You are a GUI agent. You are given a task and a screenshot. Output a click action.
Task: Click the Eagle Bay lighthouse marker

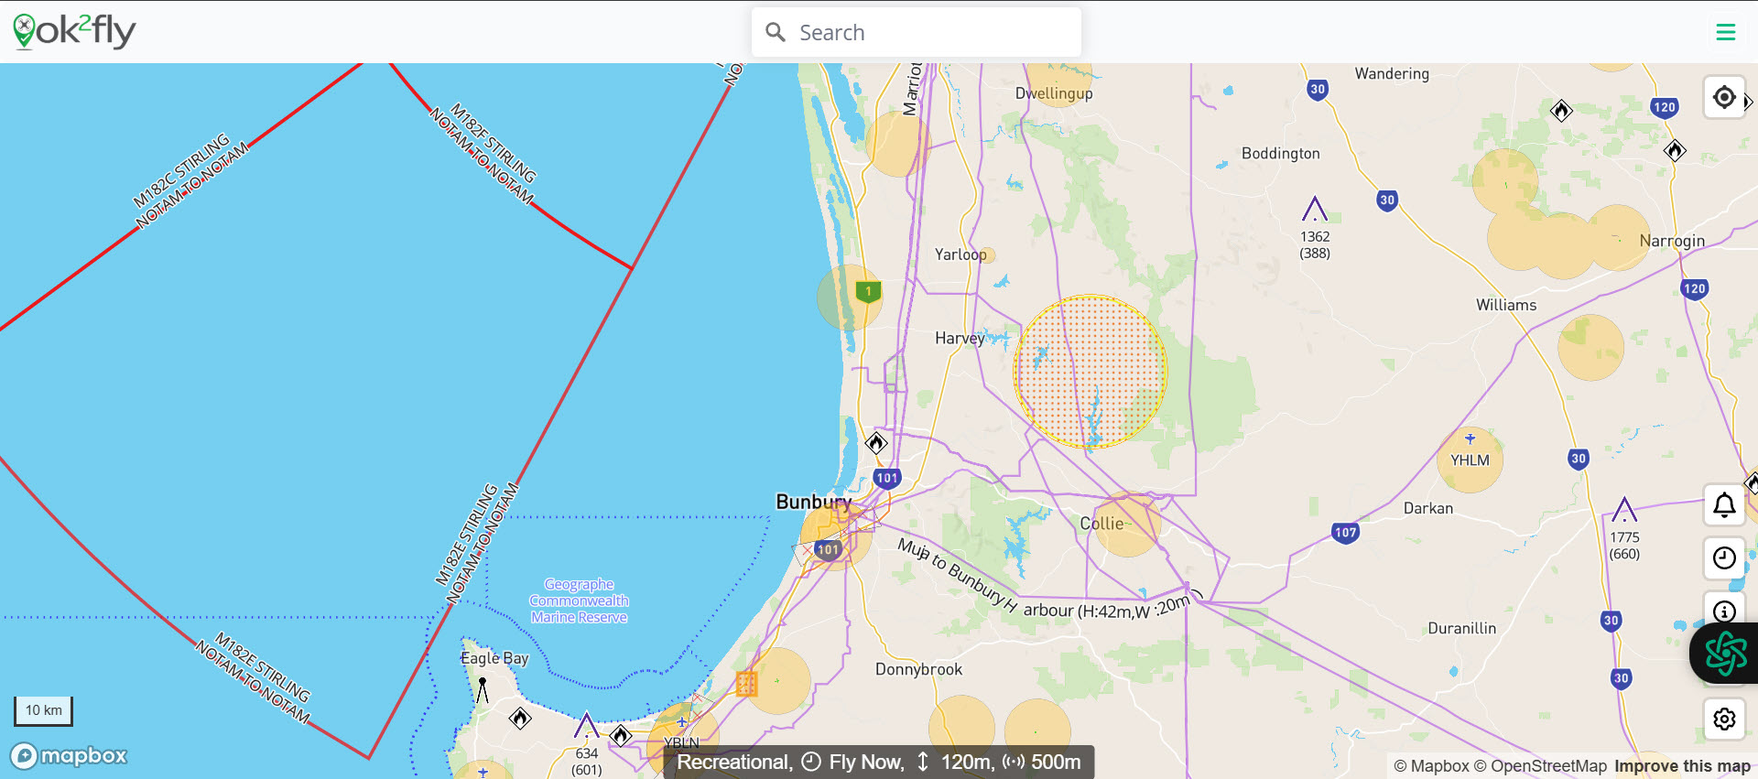[483, 689]
